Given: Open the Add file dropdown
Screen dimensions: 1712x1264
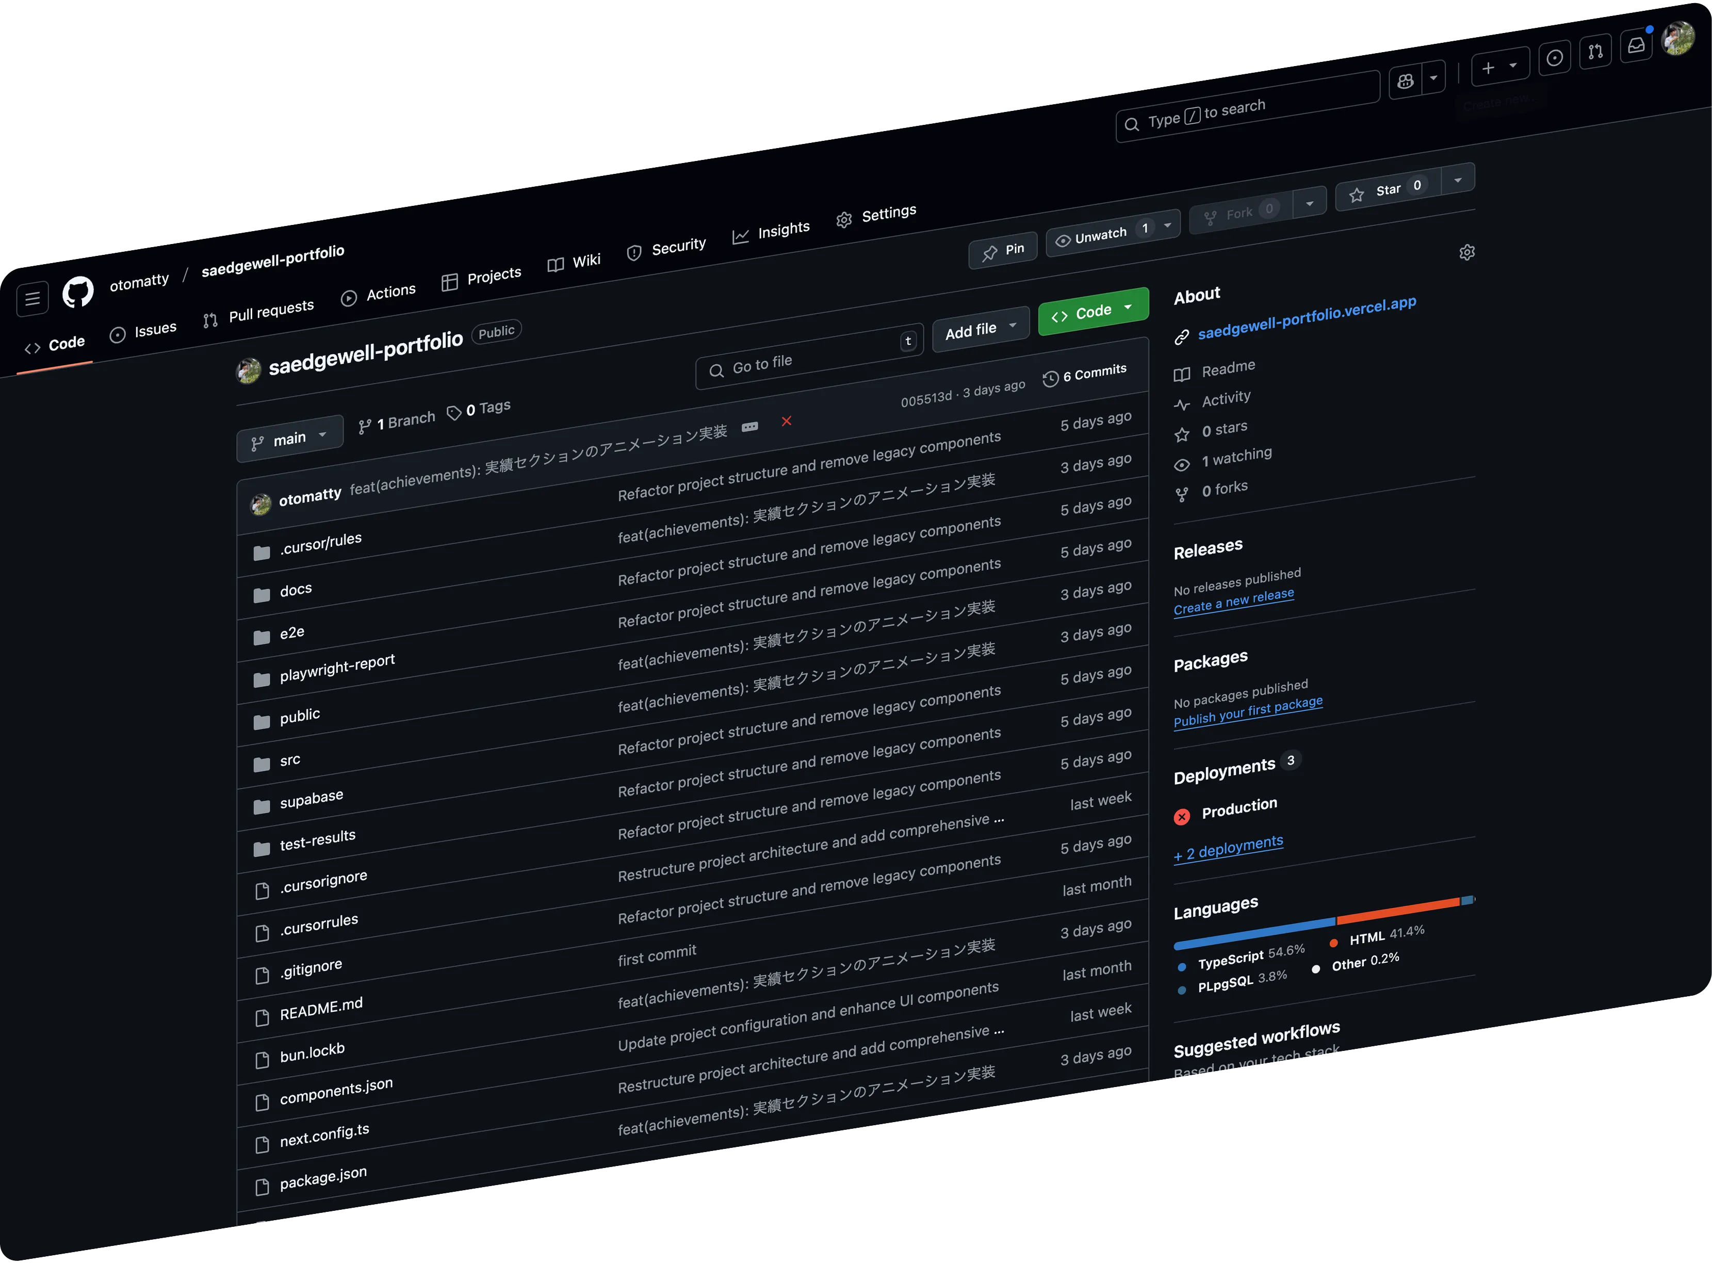Looking at the screenshot, I should [x=981, y=328].
